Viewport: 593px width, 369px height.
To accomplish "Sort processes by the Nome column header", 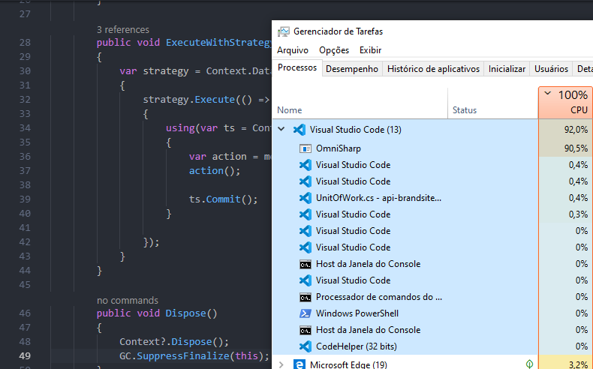I will [x=360, y=103].
